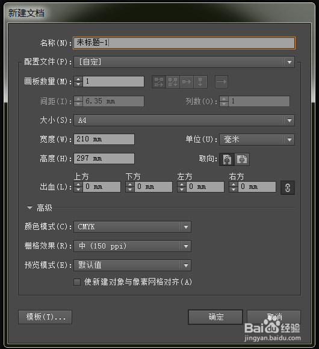319x349 pixels.
Task: Click the 宽度 width field showing 210 mm
Action: (104, 140)
